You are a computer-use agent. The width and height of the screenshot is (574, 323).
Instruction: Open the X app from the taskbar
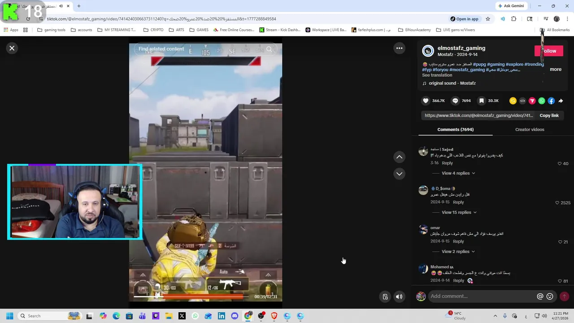tap(182, 316)
